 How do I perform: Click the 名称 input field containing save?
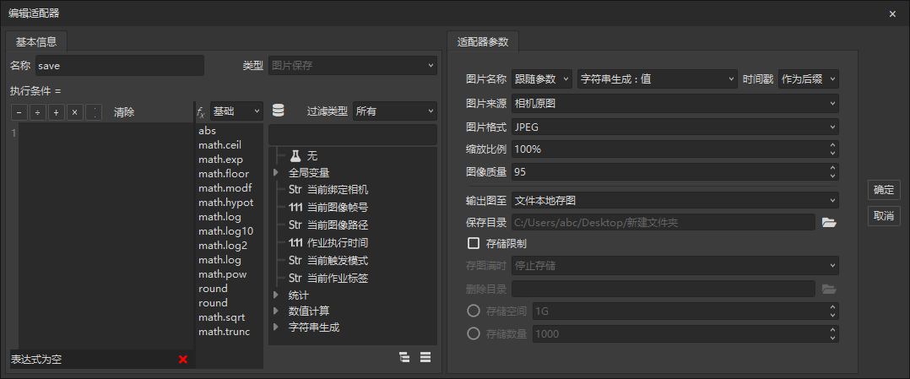pyautogui.click(x=118, y=66)
